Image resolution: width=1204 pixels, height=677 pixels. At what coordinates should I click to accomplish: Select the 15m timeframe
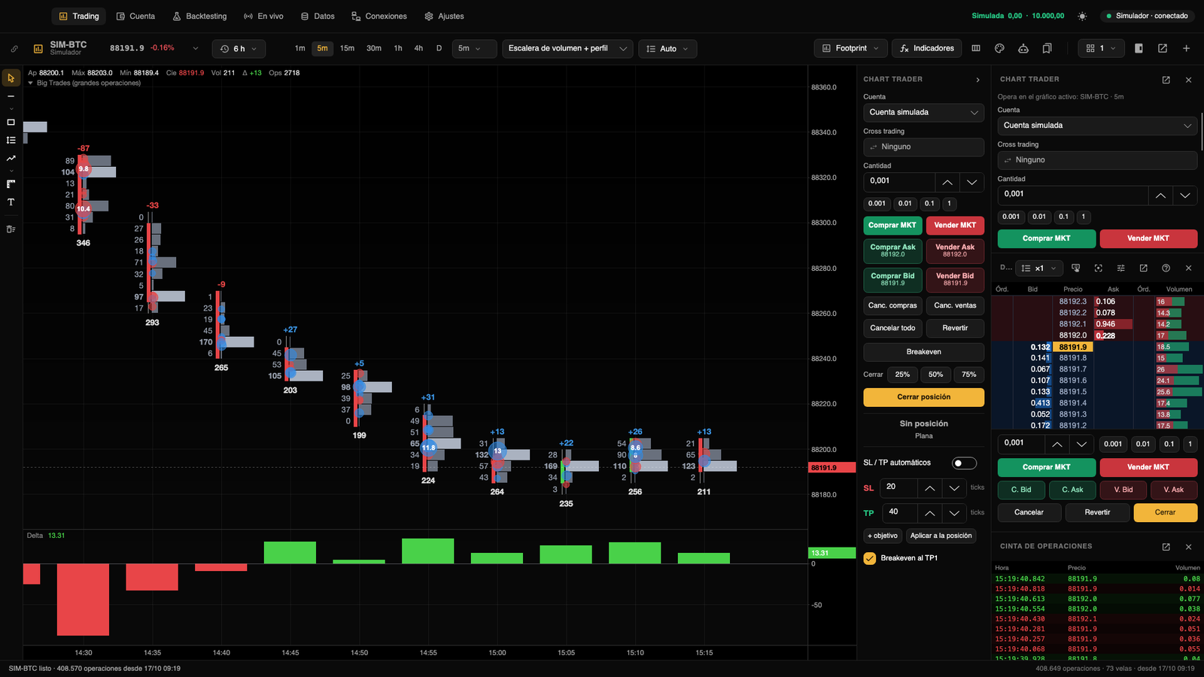(x=347, y=48)
